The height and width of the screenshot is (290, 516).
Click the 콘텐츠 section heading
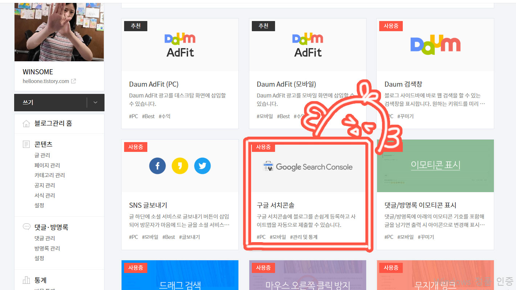pos(44,144)
